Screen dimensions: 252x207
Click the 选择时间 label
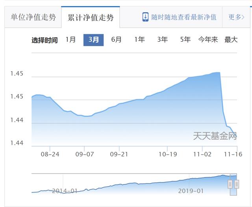44,40
